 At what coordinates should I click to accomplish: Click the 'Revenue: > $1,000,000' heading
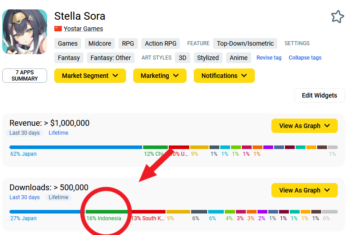point(49,123)
